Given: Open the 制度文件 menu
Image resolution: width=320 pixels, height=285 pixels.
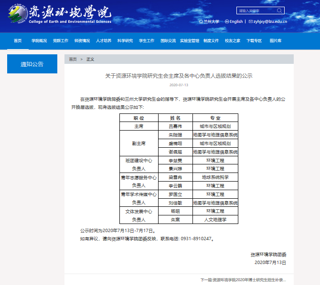Looking at the screenshot, I should pyautogui.click(x=211, y=41).
